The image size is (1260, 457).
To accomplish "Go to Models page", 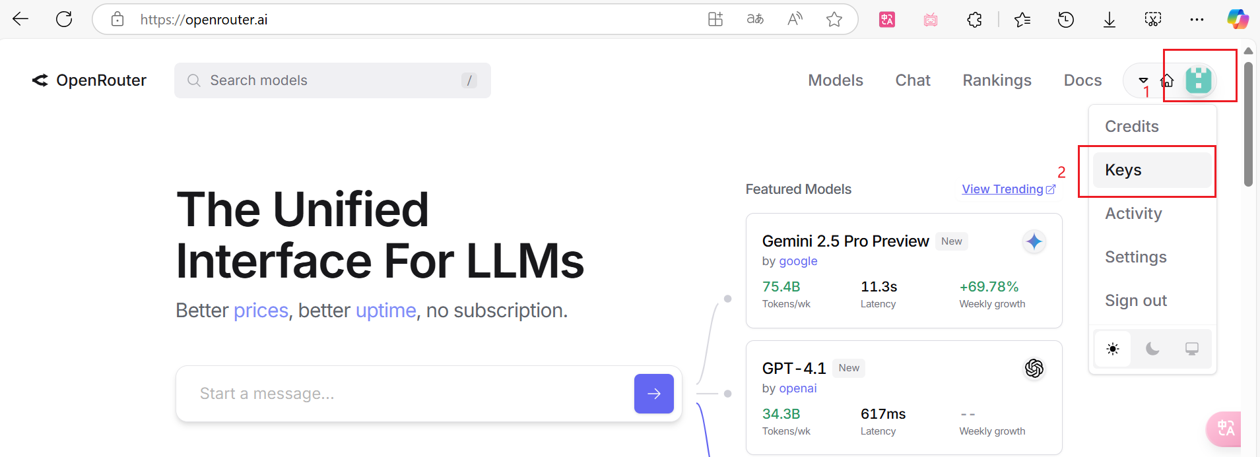I will point(836,80).
